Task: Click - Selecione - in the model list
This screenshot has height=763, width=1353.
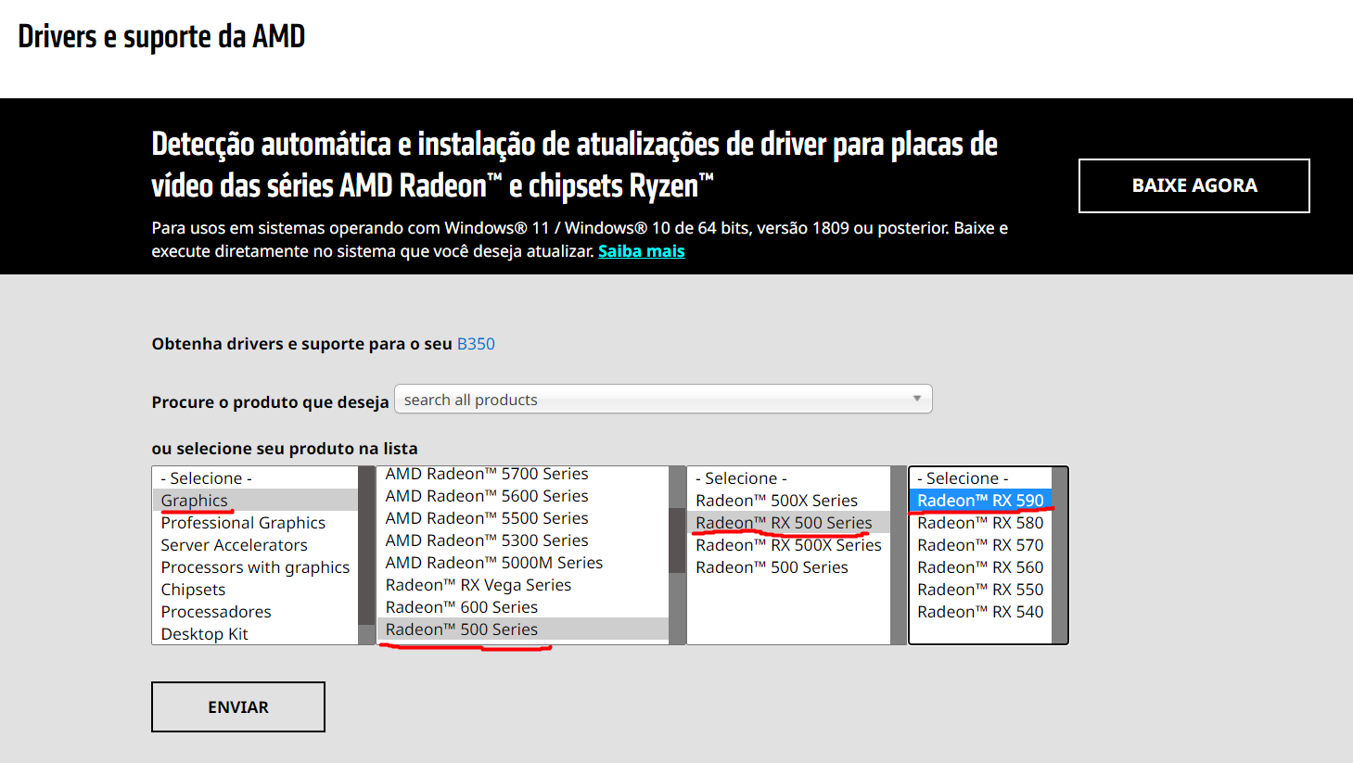Action: [980, 478]
